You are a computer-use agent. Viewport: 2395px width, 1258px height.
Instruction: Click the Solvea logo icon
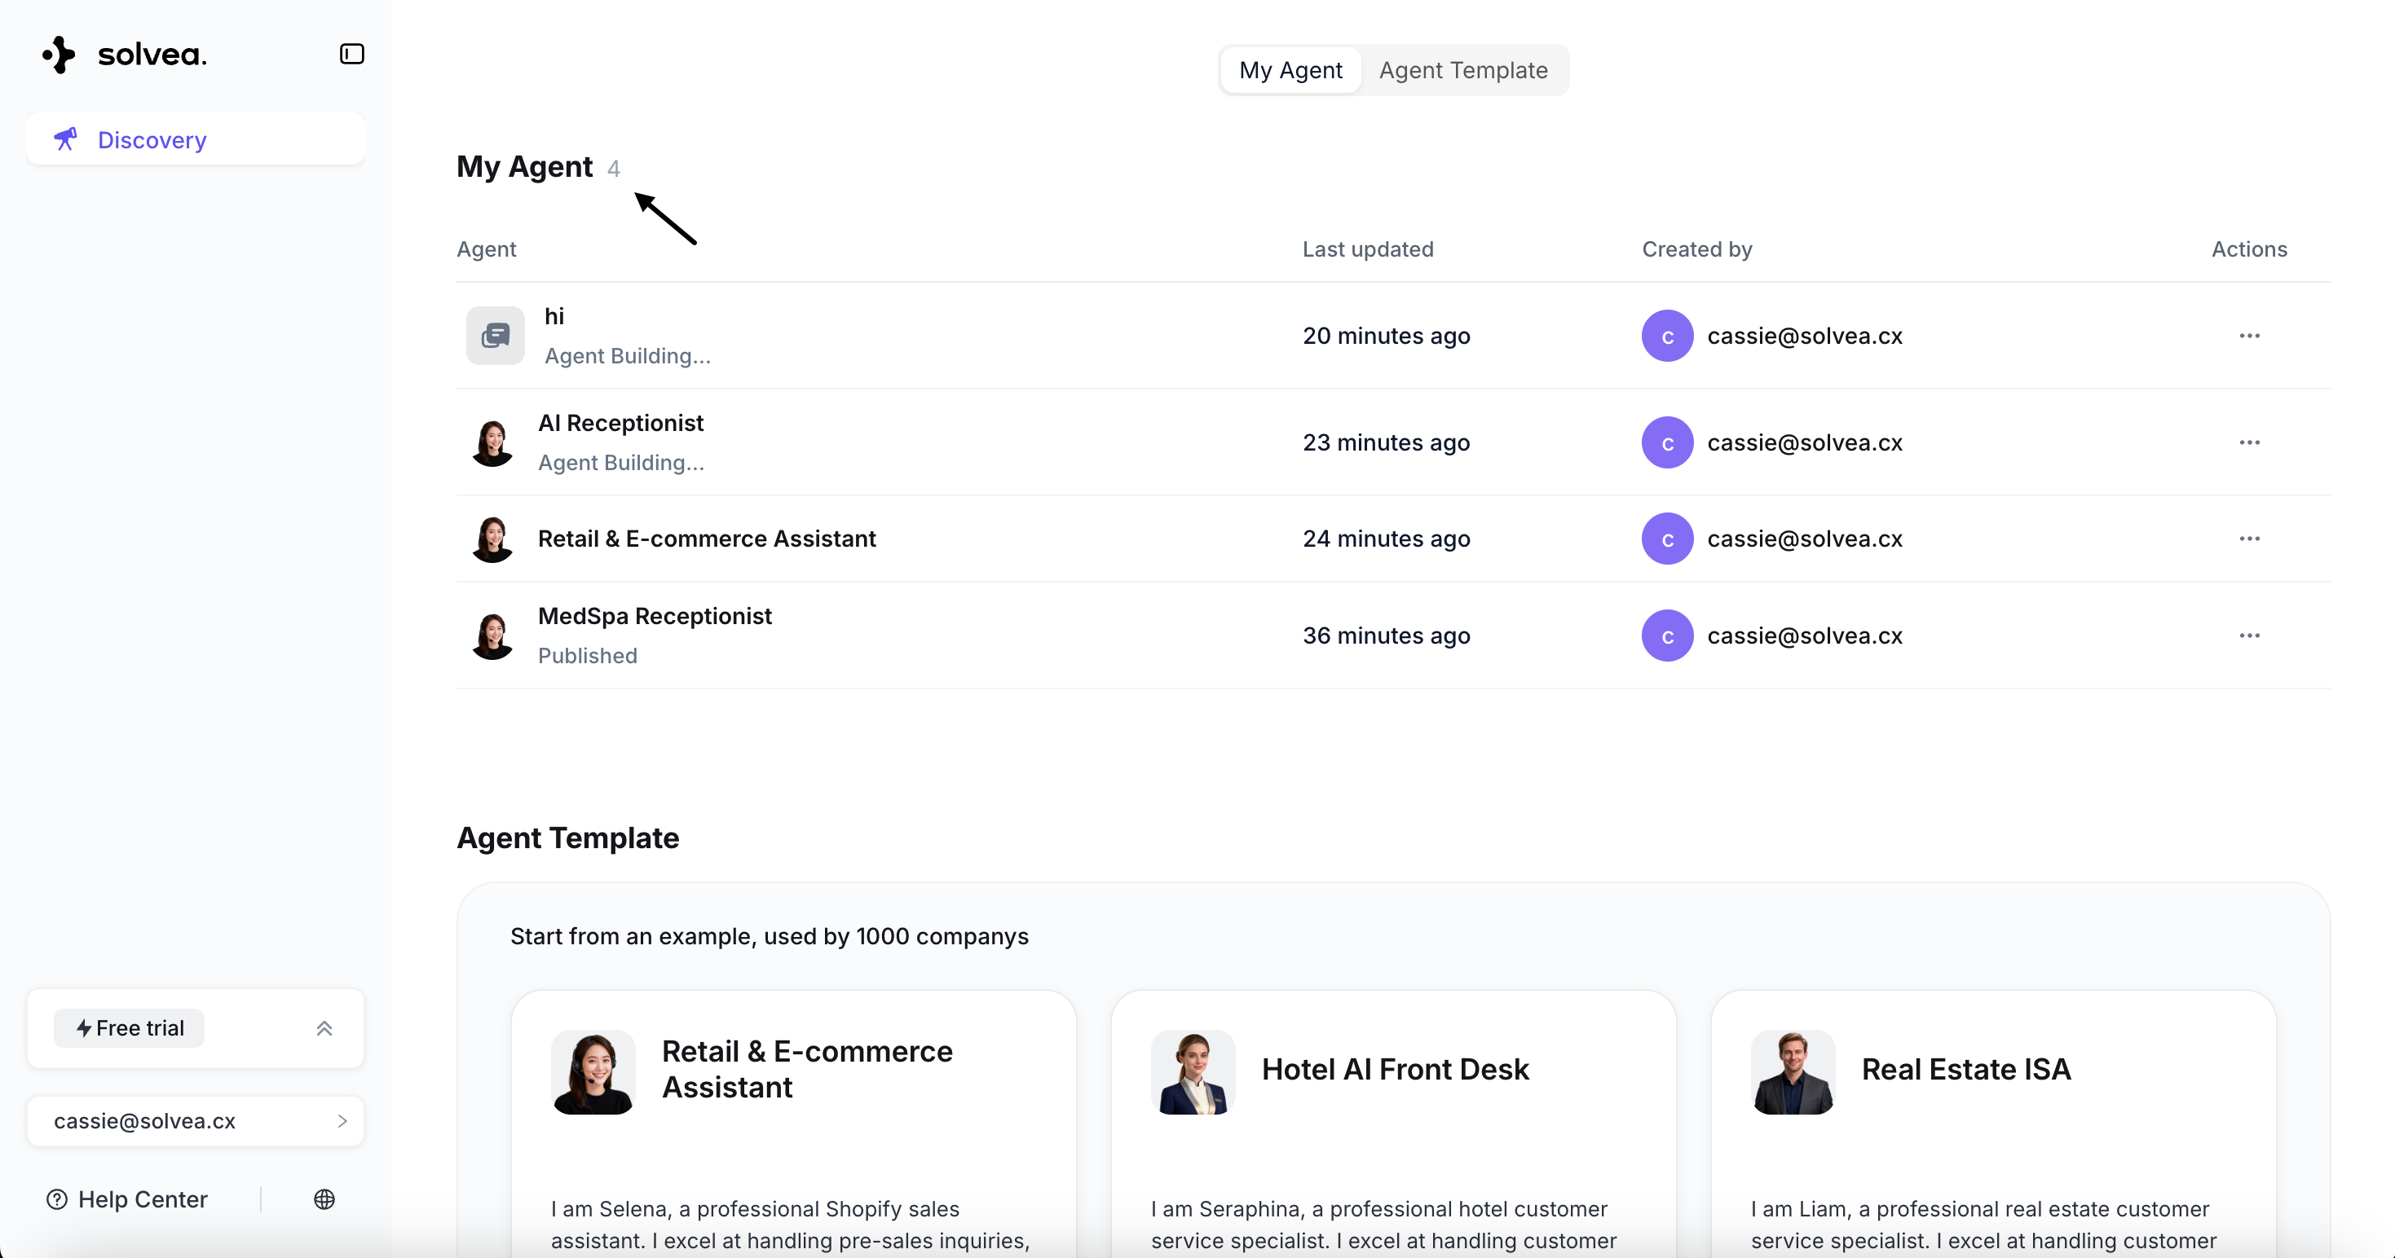click(x=60, y=55)
